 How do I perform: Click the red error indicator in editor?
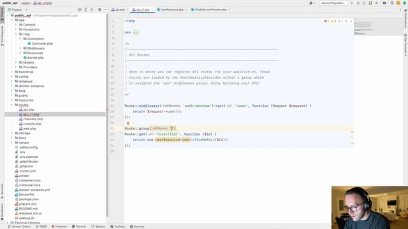pyautogui.click(x=326, y=21)
